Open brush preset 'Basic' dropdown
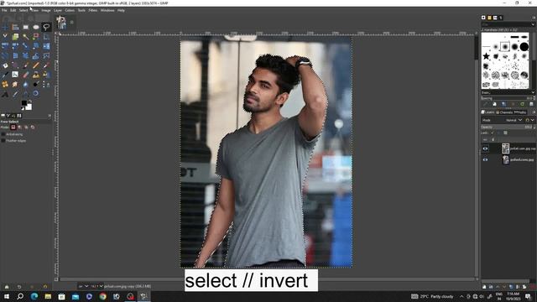This screenshot has height=302, width=537. click(508, 92)
